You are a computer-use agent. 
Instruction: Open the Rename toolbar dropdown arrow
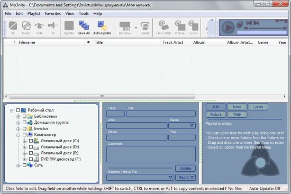point(136,27)
